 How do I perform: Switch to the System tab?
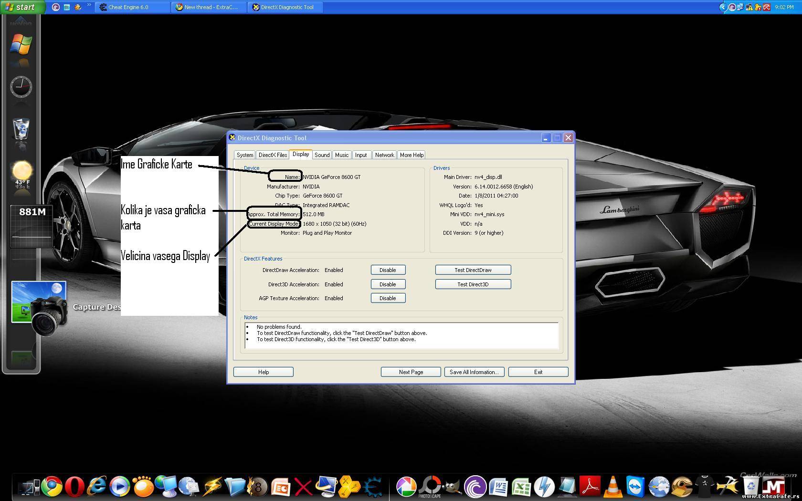[245, 155]
